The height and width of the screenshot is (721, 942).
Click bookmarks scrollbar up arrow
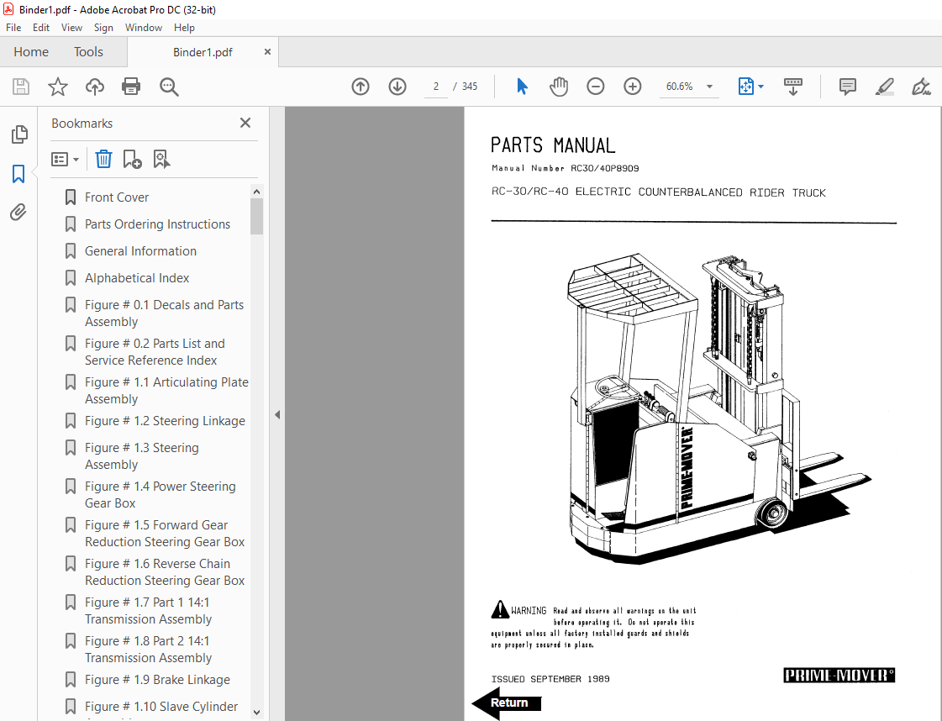click(x=256, y=192)
